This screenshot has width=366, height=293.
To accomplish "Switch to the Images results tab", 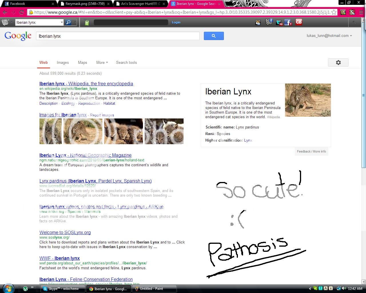I will click(63, 63).
